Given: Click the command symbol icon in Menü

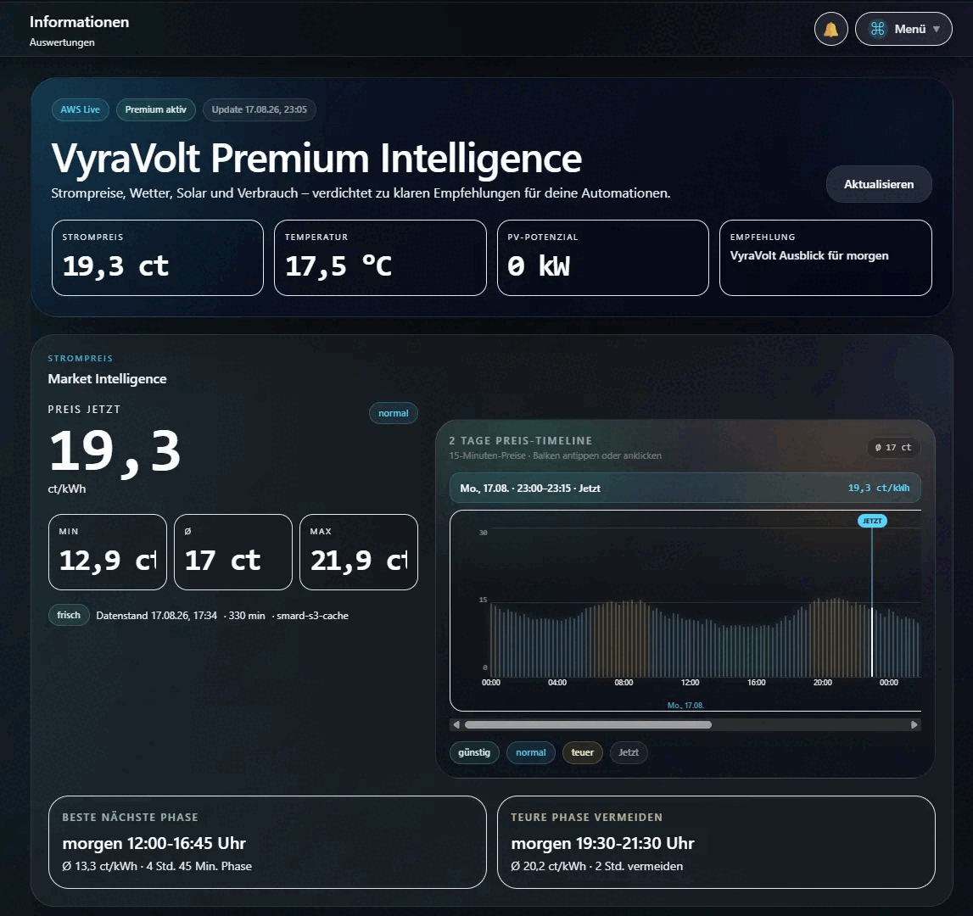Looking at the screenshot, I should 877,29.
